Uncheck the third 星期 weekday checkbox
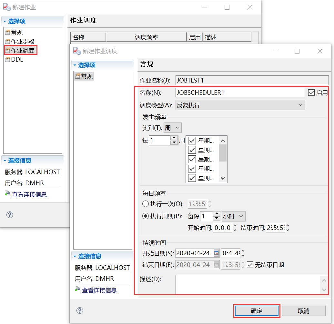The image size is (334, 324). point(192,159)
